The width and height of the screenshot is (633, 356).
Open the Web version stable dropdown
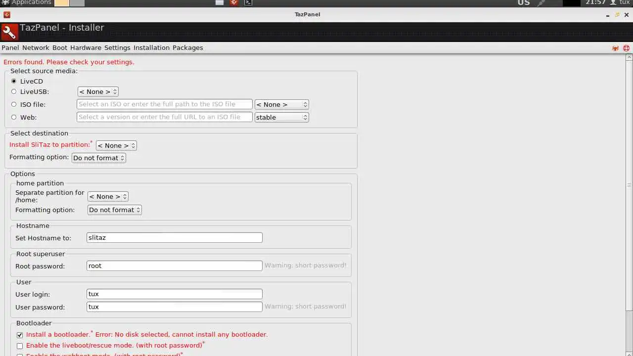pyautogui.click(x=282, y=117)
